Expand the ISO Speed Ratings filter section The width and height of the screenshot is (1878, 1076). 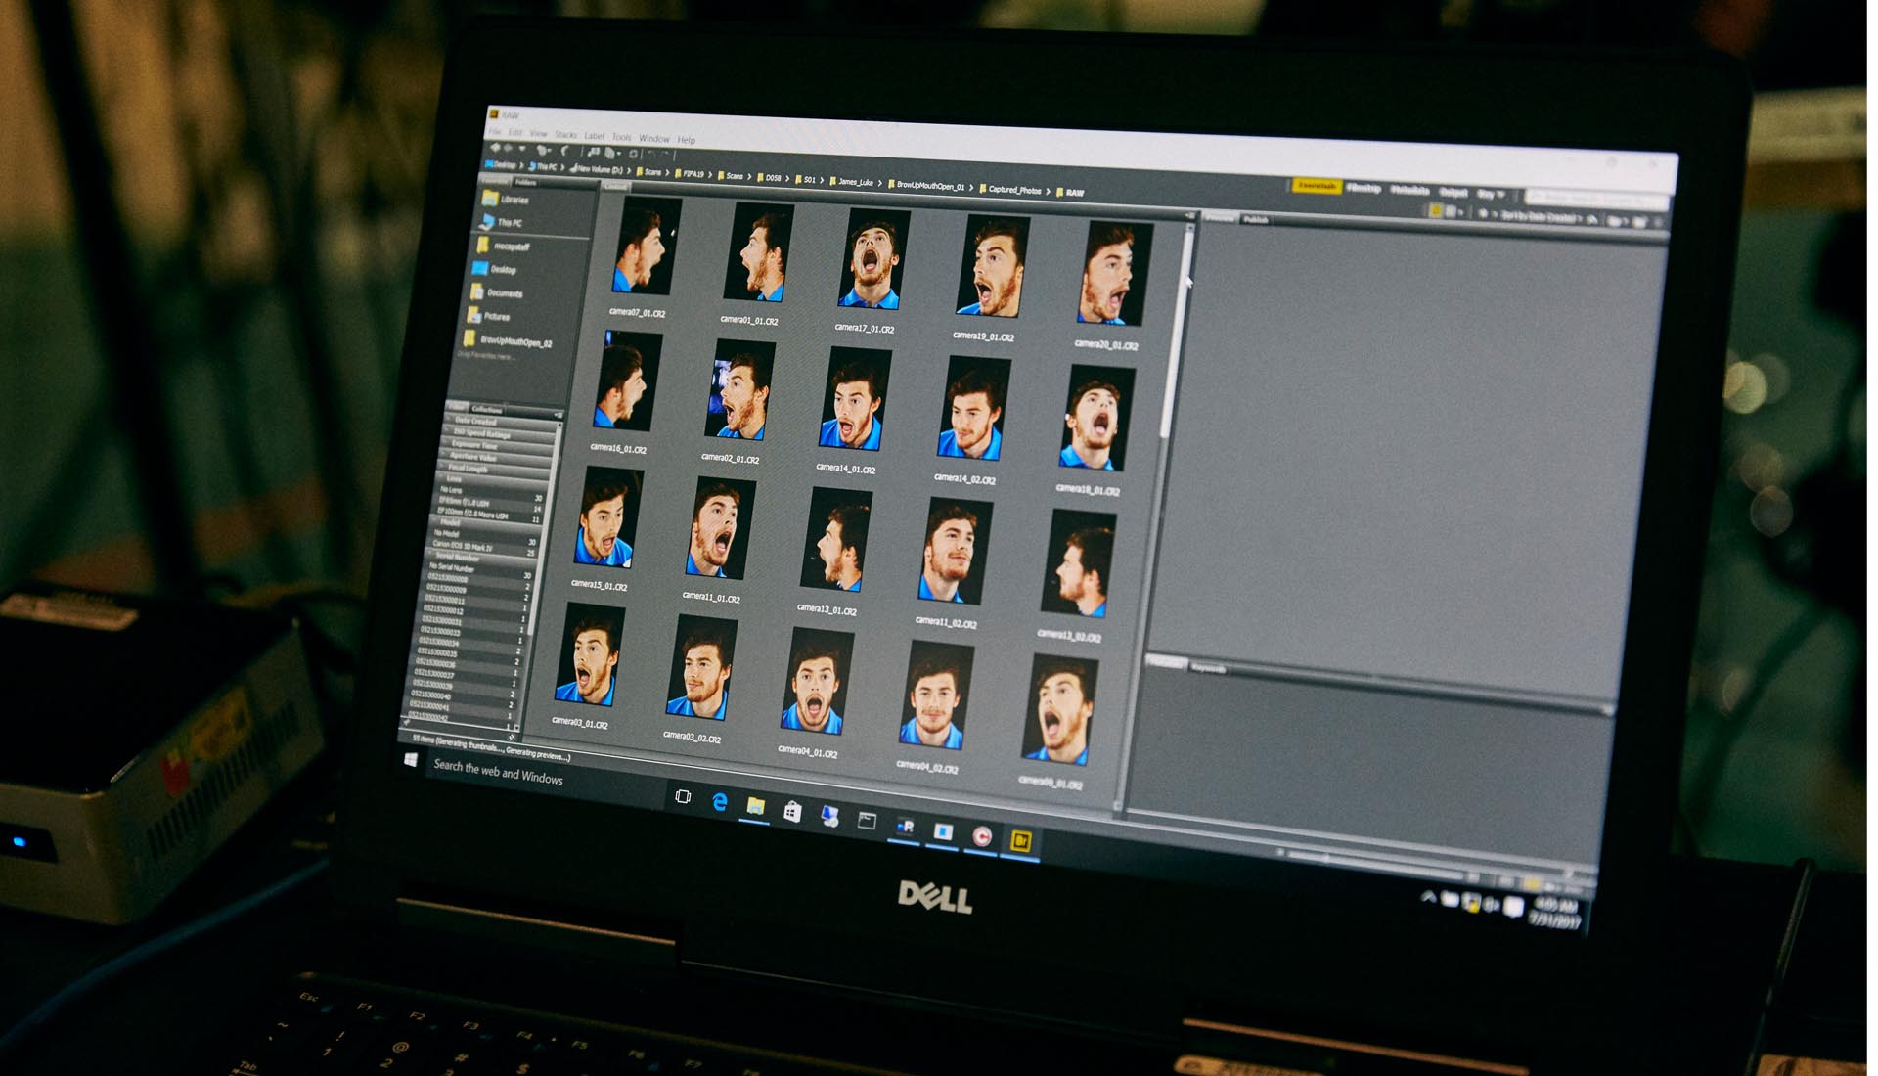tap(481, 434)
